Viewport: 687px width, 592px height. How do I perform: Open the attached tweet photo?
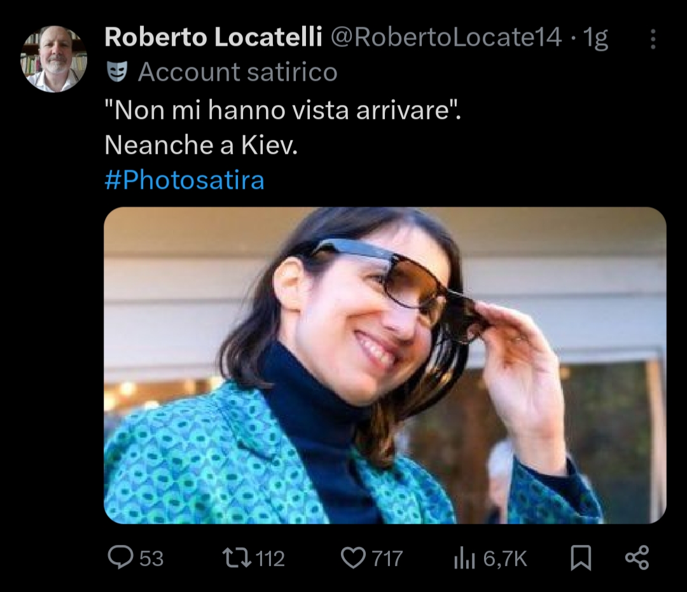(385, 365)
